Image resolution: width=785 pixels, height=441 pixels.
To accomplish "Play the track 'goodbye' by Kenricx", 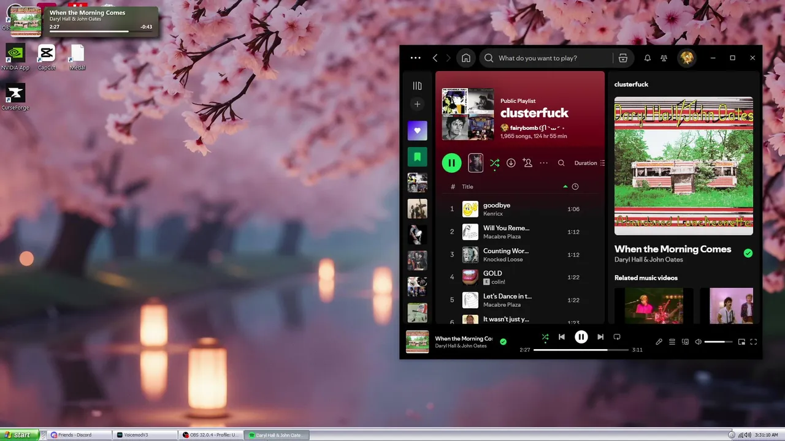I will 520,209.
